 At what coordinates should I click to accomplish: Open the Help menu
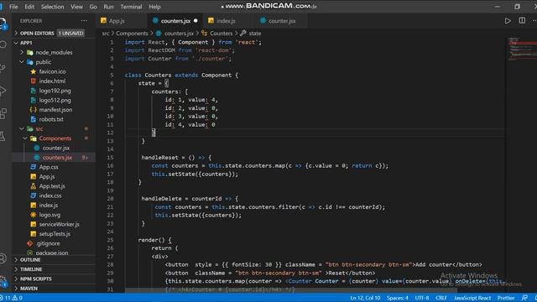[x=154, y=7]
